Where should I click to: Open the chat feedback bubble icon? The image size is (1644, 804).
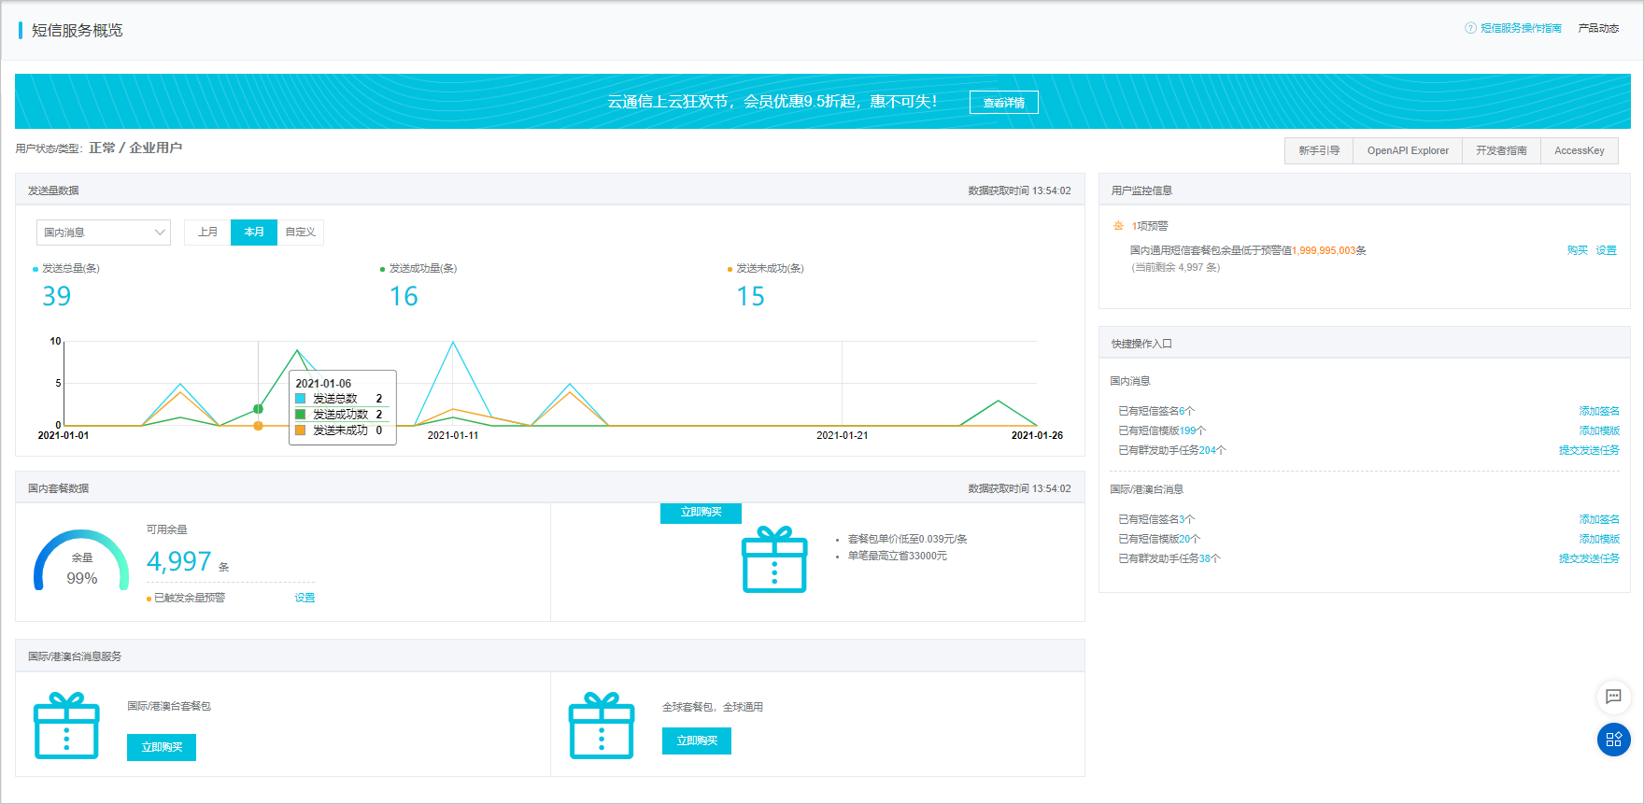pos(1613,697)
